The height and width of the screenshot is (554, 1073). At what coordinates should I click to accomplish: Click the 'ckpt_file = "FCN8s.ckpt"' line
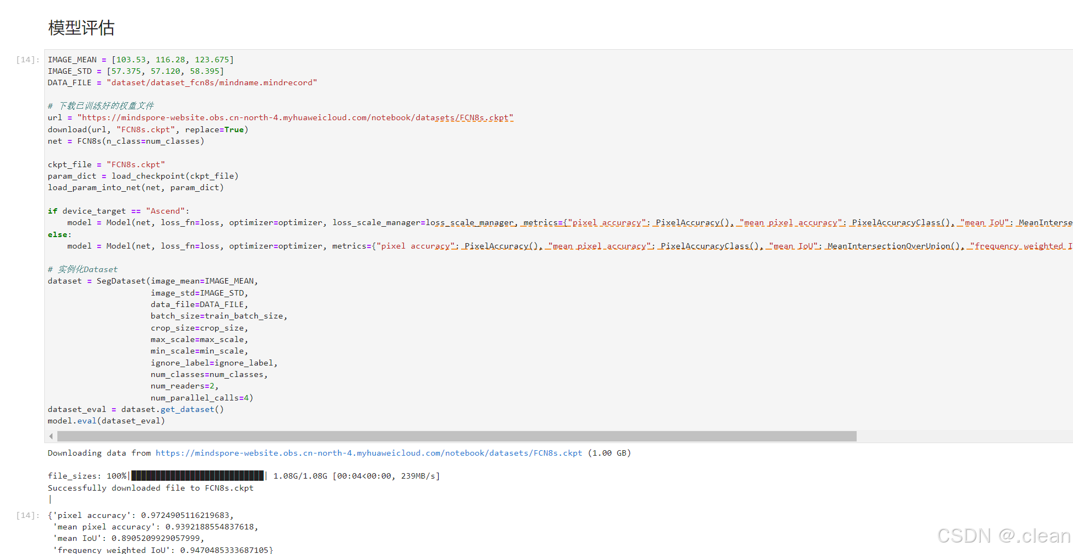(107, 164)
